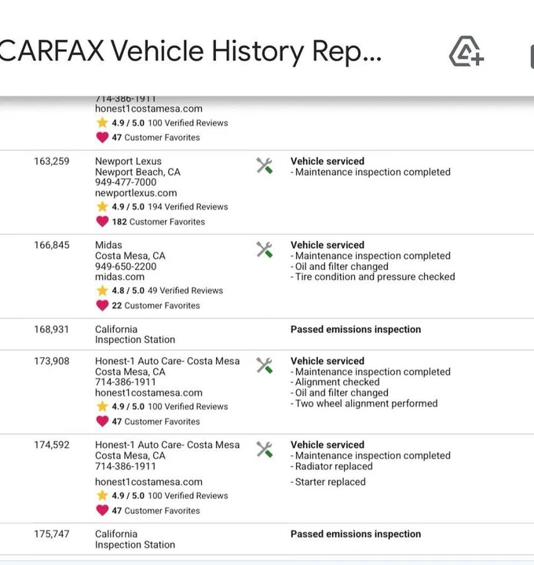Click heart icon in 174,592 row
The image size is (534, 565).
tap(102, 510)
